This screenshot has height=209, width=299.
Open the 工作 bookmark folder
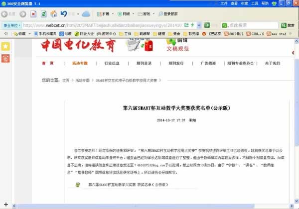(125, 34)
